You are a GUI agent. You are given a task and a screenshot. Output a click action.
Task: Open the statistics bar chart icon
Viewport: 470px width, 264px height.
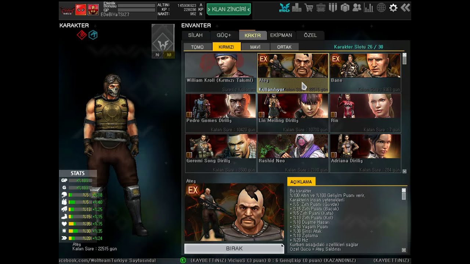[x=369, y=8]
